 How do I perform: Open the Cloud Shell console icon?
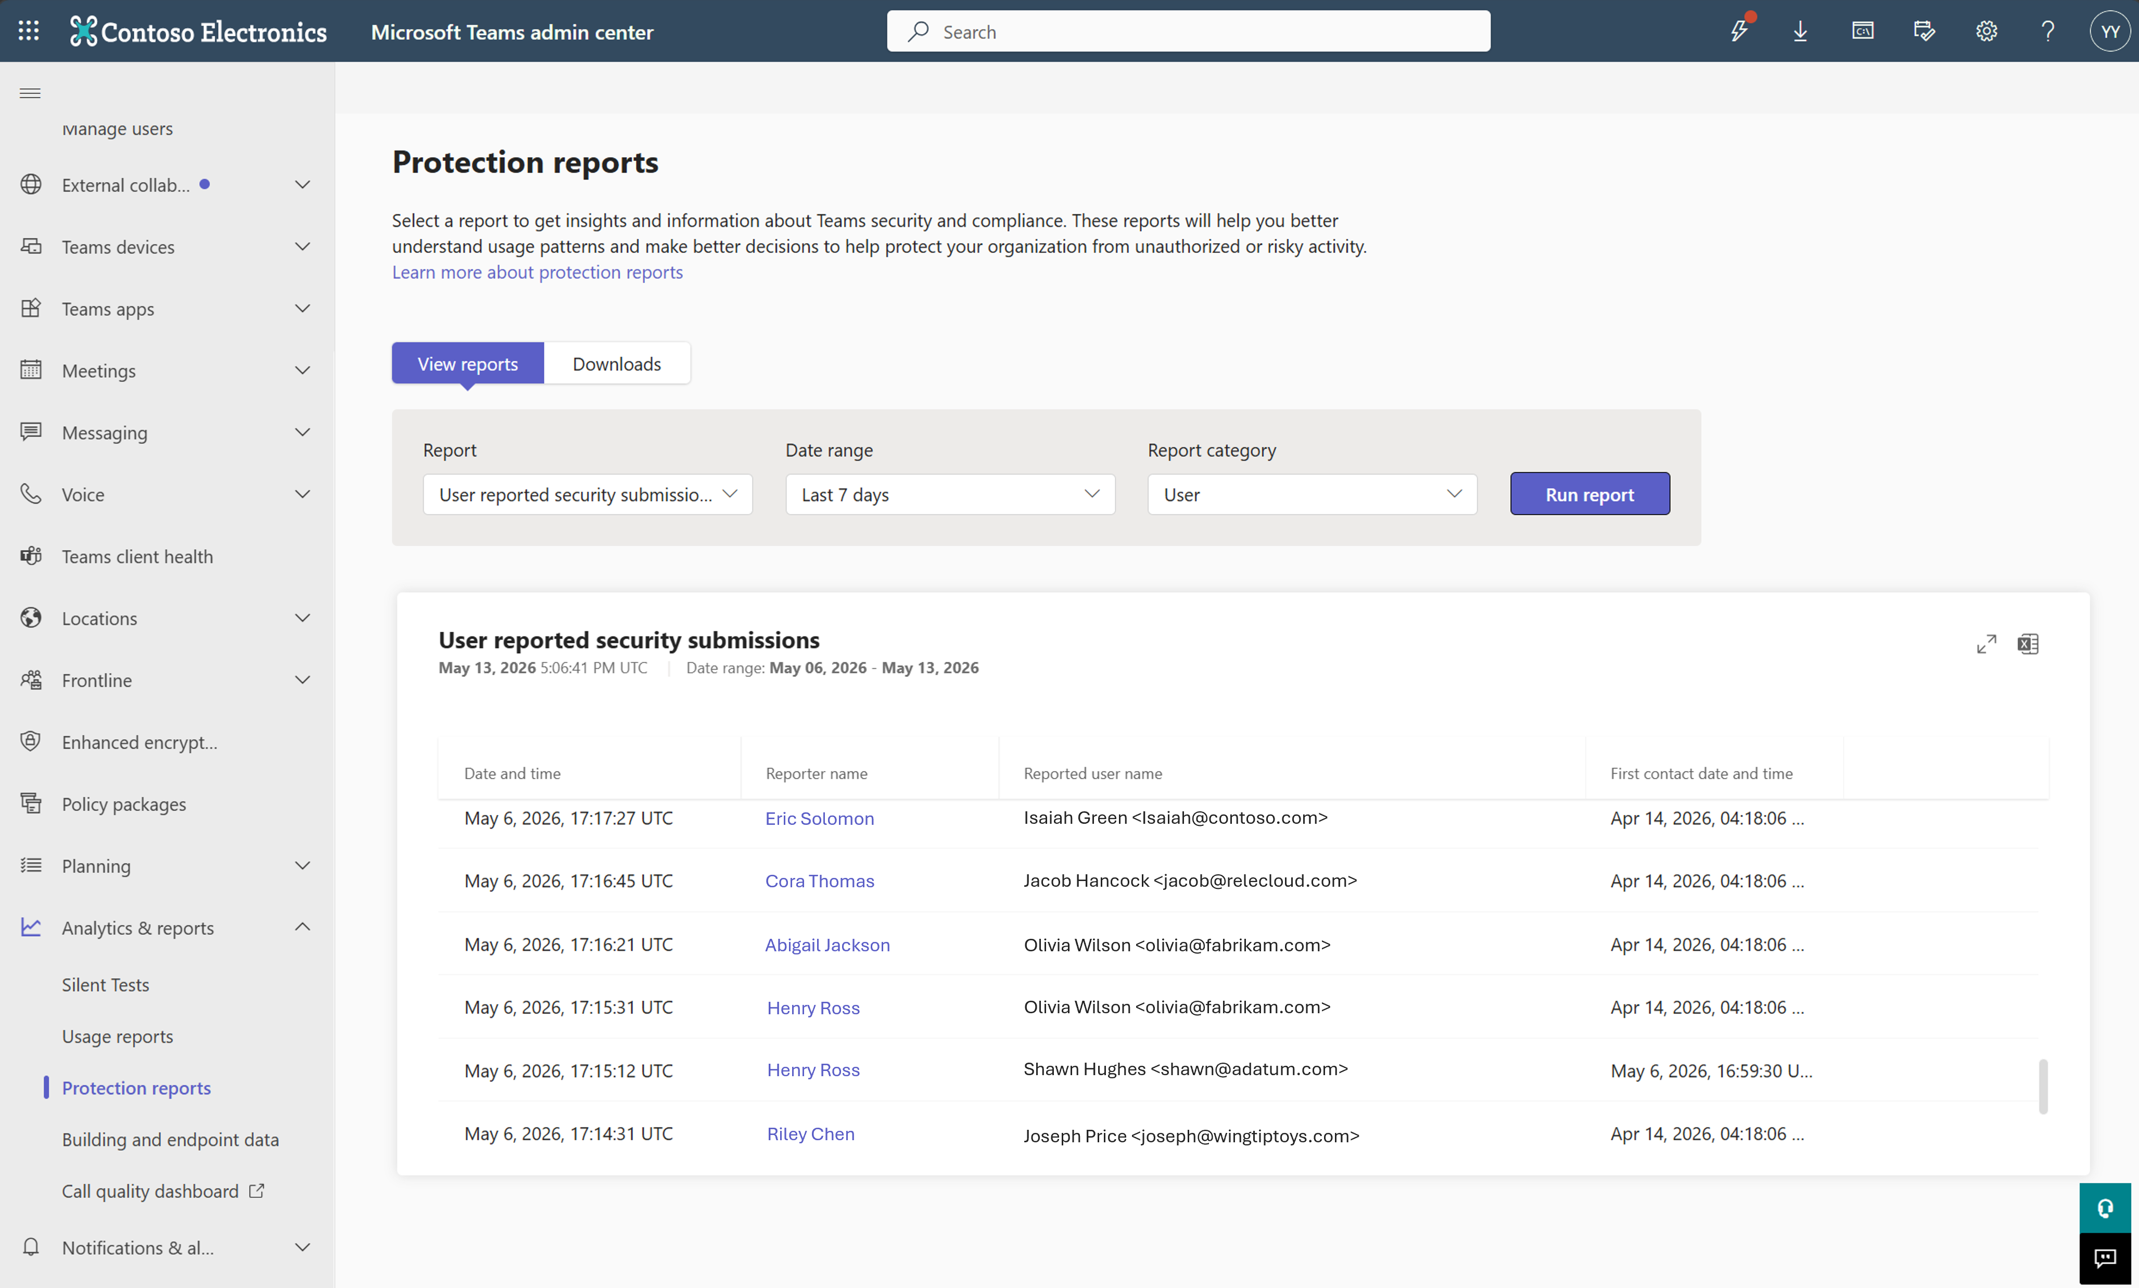point(1862,31)
